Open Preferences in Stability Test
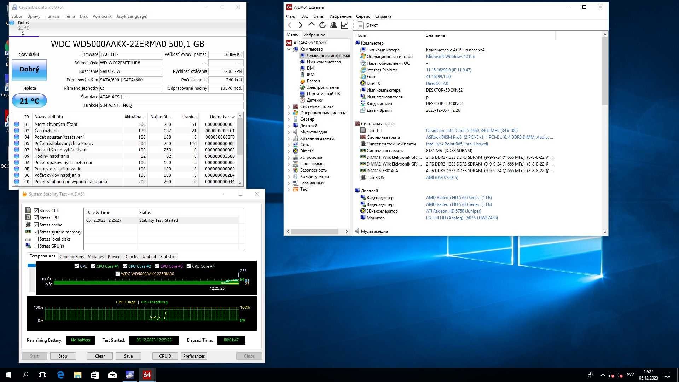Viewport: 679px width, 382px height. coord(194,356)
